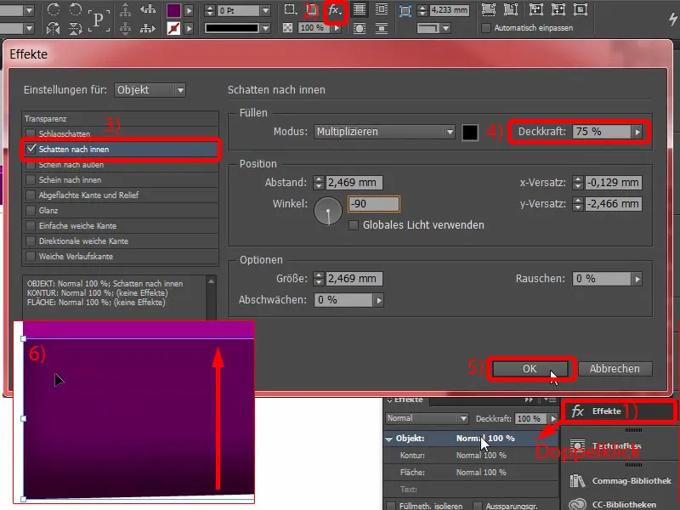Viewport: 680px width, 510px height.
Task: Select Transparenz in effects list
Action: coord(121,118)
